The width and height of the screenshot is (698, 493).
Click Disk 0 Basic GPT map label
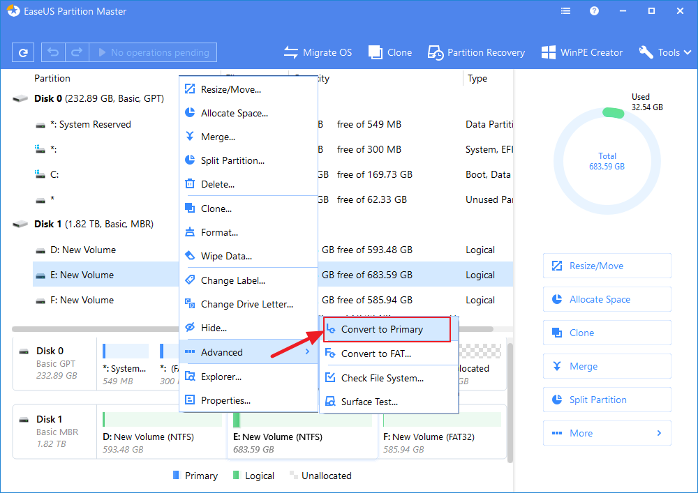tap(54, 363)
